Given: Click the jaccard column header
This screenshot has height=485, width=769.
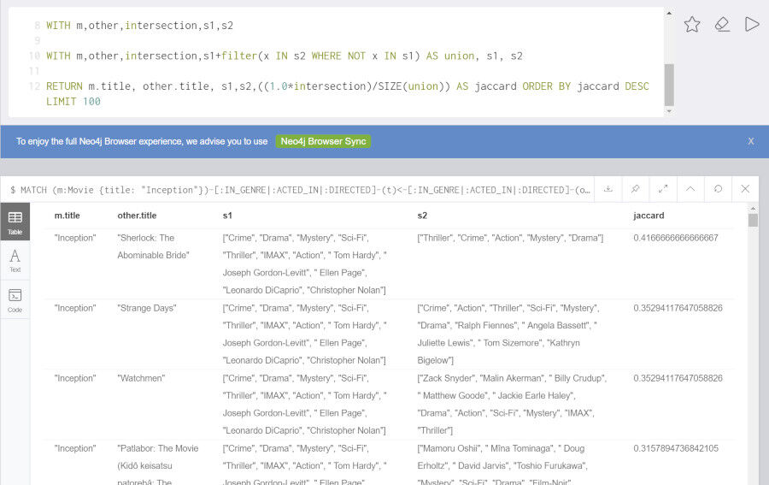Looking at the screenshot, I should [x=649, y=216].
